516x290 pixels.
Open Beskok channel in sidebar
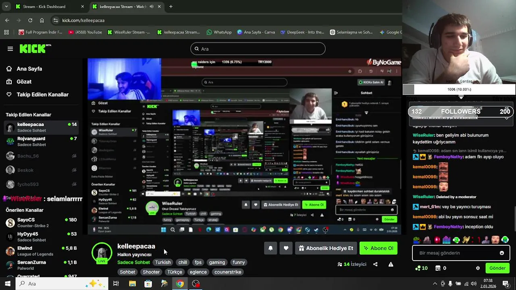click(x=41, y=170)
